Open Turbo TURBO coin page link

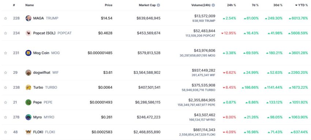[x=45, y=87]
